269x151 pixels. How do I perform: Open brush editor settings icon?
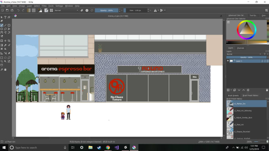coord(46,10)
